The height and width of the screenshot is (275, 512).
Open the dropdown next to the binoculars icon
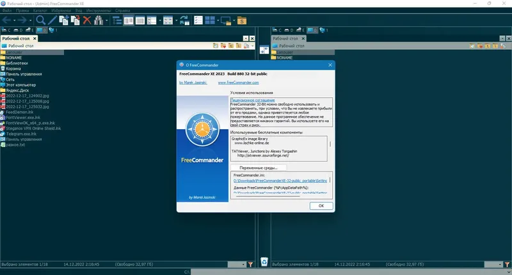(x=106, y=20)
